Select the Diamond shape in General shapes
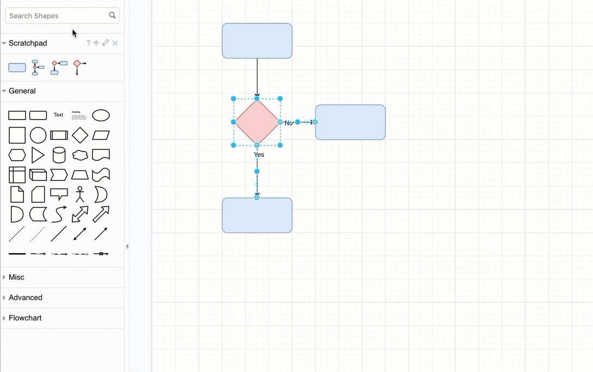 pos(79,135)
